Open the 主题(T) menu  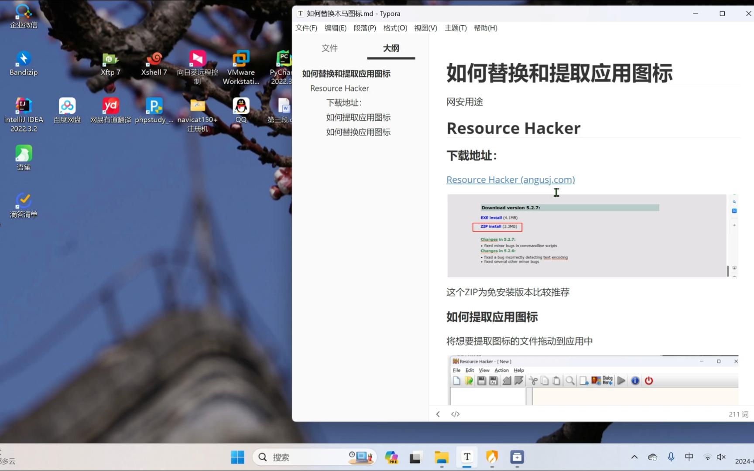[455, 28]
